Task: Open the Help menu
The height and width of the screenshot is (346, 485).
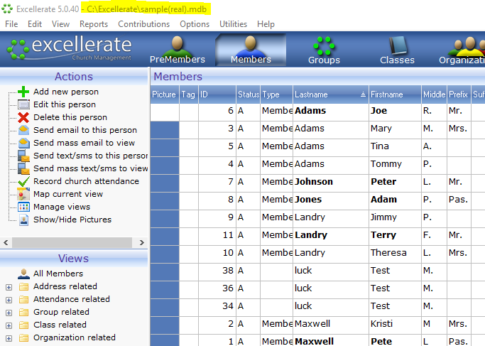Action: [x=266, y=24]
